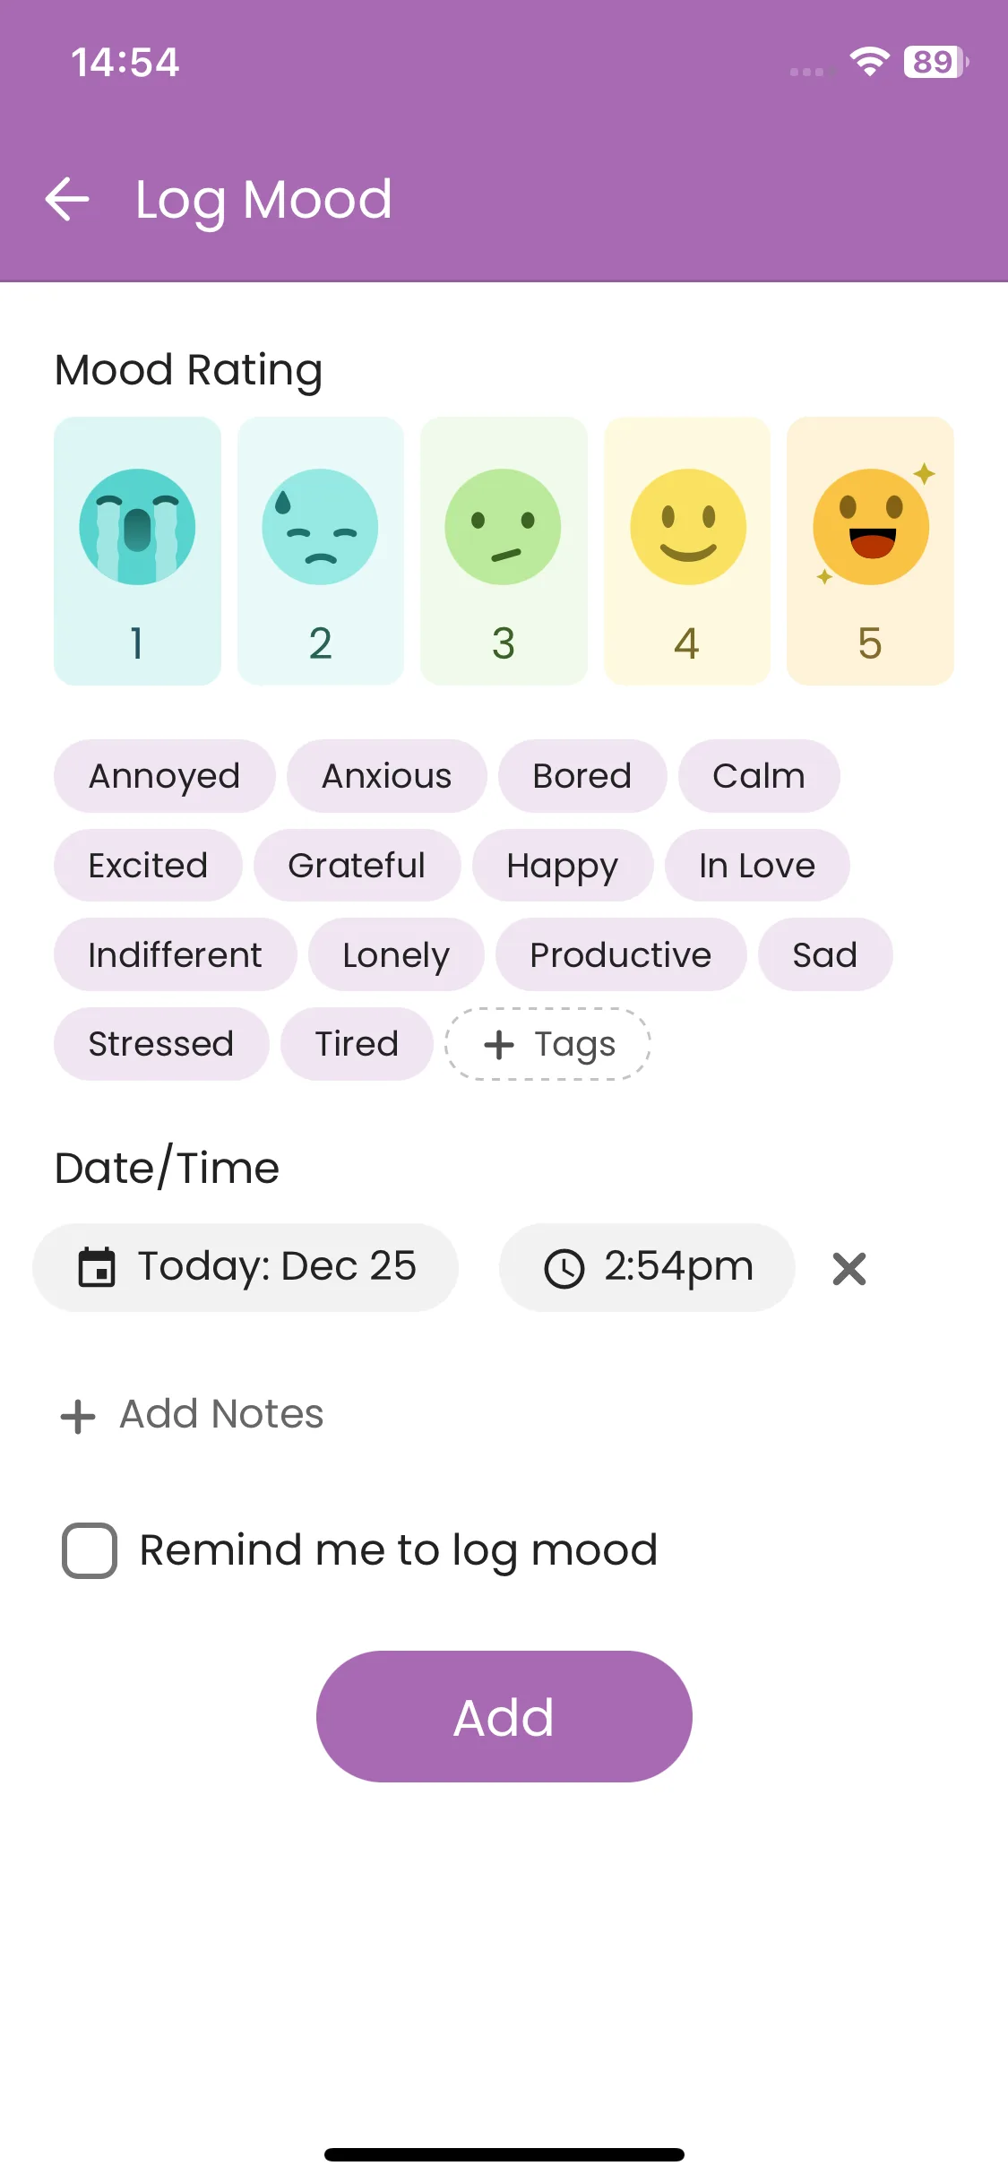The image size is (1008, 2183).
Task: Toggle the Grateful mood tag
Action: (x=357, y=866)
